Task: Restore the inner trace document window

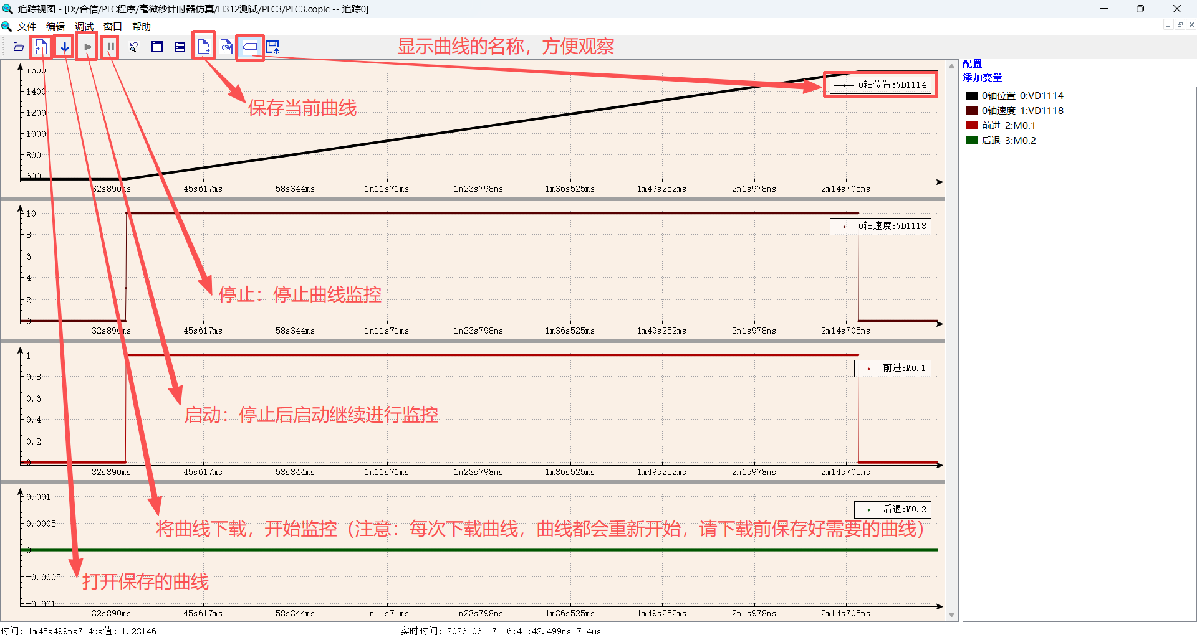Action: click(1180, 25)
